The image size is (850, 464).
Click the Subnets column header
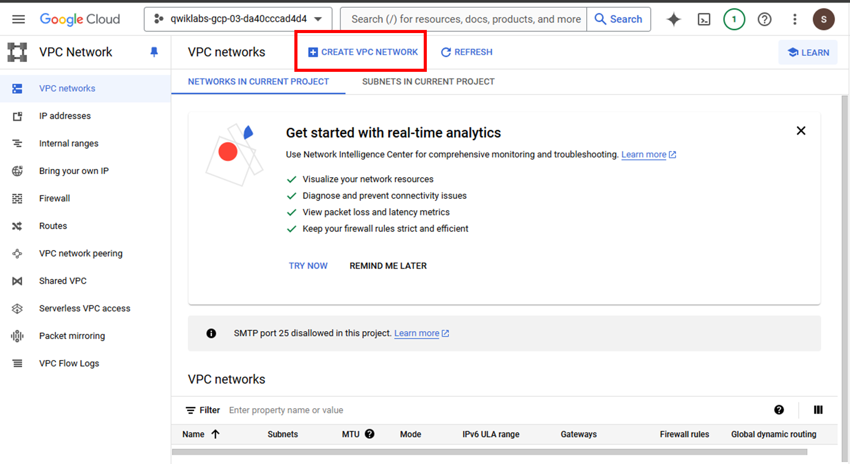[282, 435]
